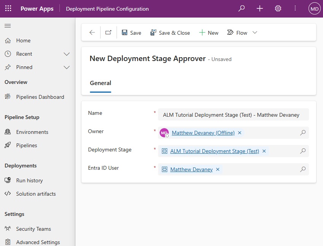Click the Save button
323x246 pixels.
[131, 32]
